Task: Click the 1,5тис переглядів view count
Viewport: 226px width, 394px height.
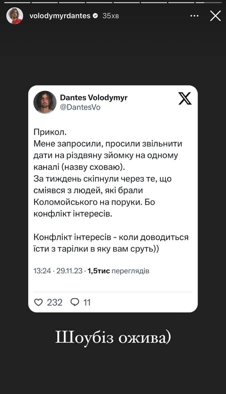Action: coord(119,271)
